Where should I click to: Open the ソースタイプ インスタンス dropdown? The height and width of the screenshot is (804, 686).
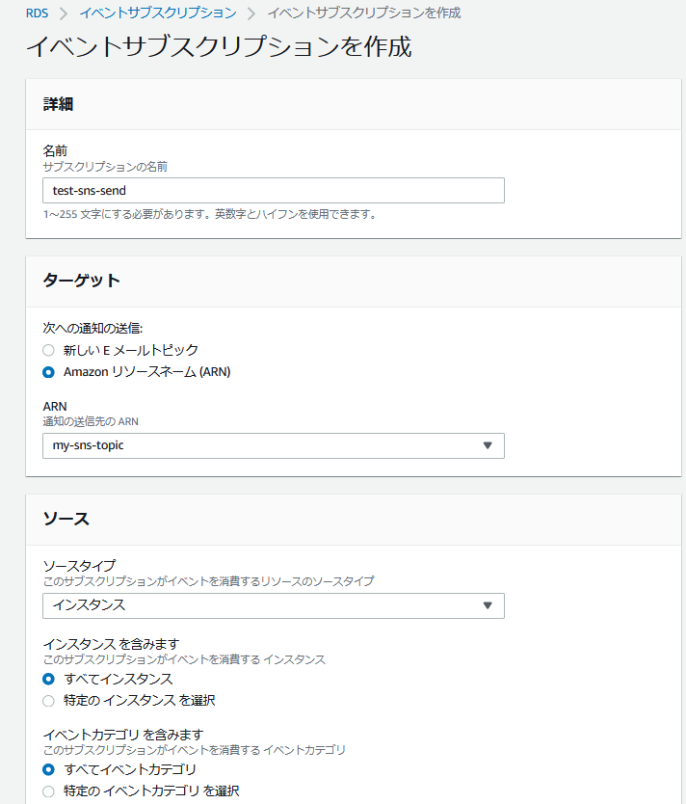(273, 605)
